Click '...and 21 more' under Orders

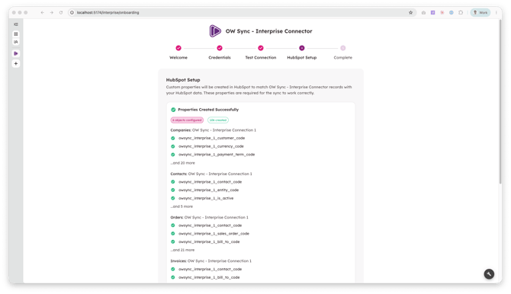tap(182, 250)
